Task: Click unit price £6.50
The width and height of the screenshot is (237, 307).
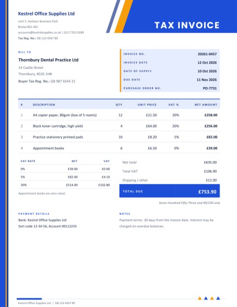Action: pos(152,148)
